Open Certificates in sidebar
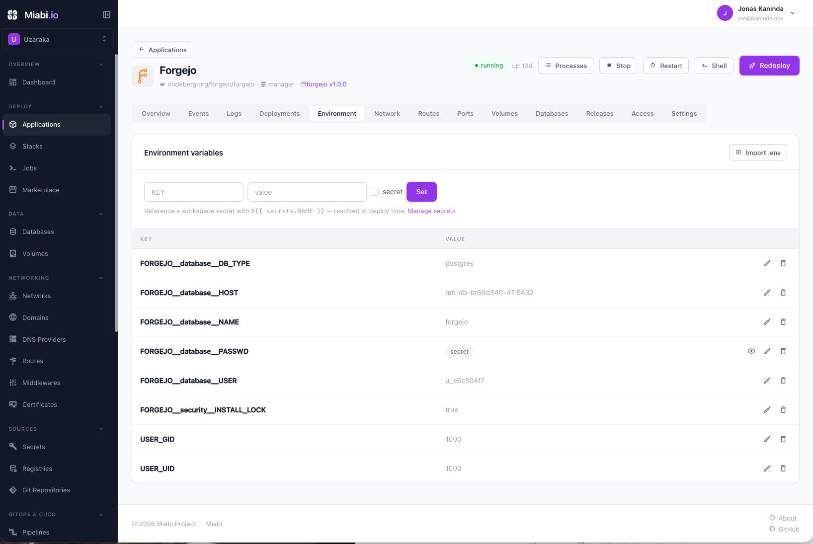 [x=57, y=404]
